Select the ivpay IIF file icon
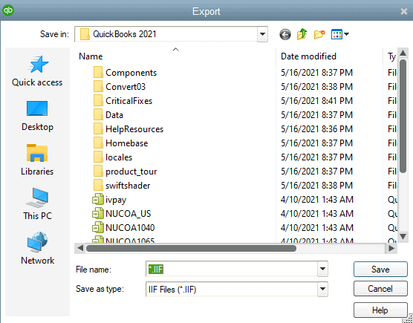The width and height of the screenshot is (413, 323). (x=98, y=200)
